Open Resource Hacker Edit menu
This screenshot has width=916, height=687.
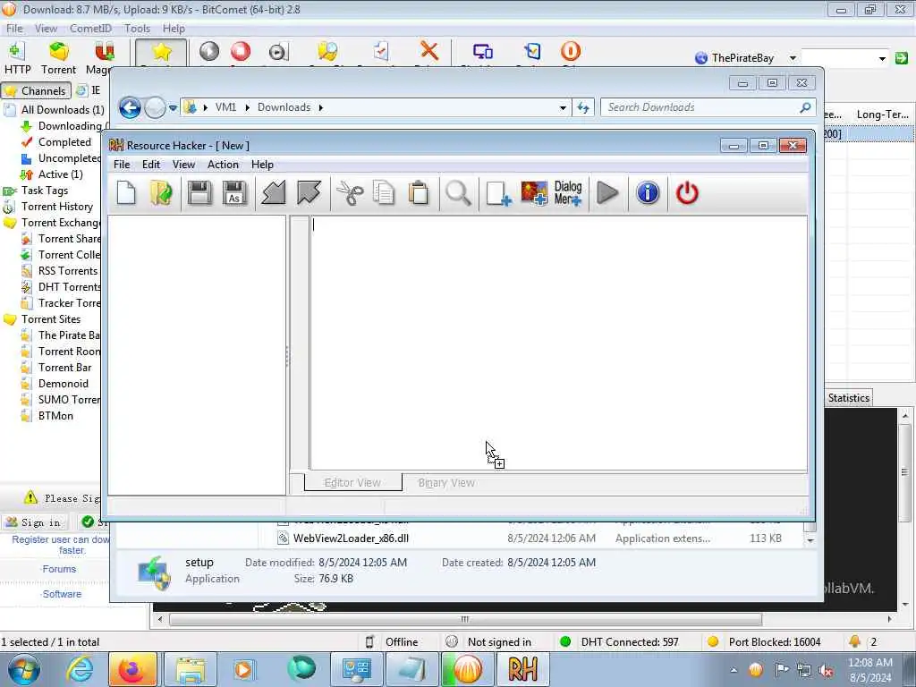(x=150, y=165)
